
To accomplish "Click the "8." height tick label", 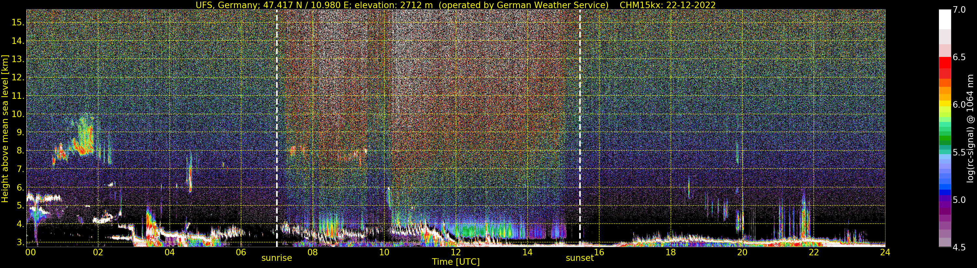I will 21,151.
